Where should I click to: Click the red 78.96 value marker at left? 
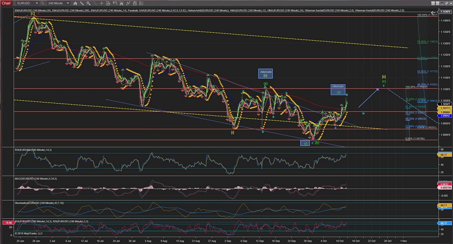point(8,223)
